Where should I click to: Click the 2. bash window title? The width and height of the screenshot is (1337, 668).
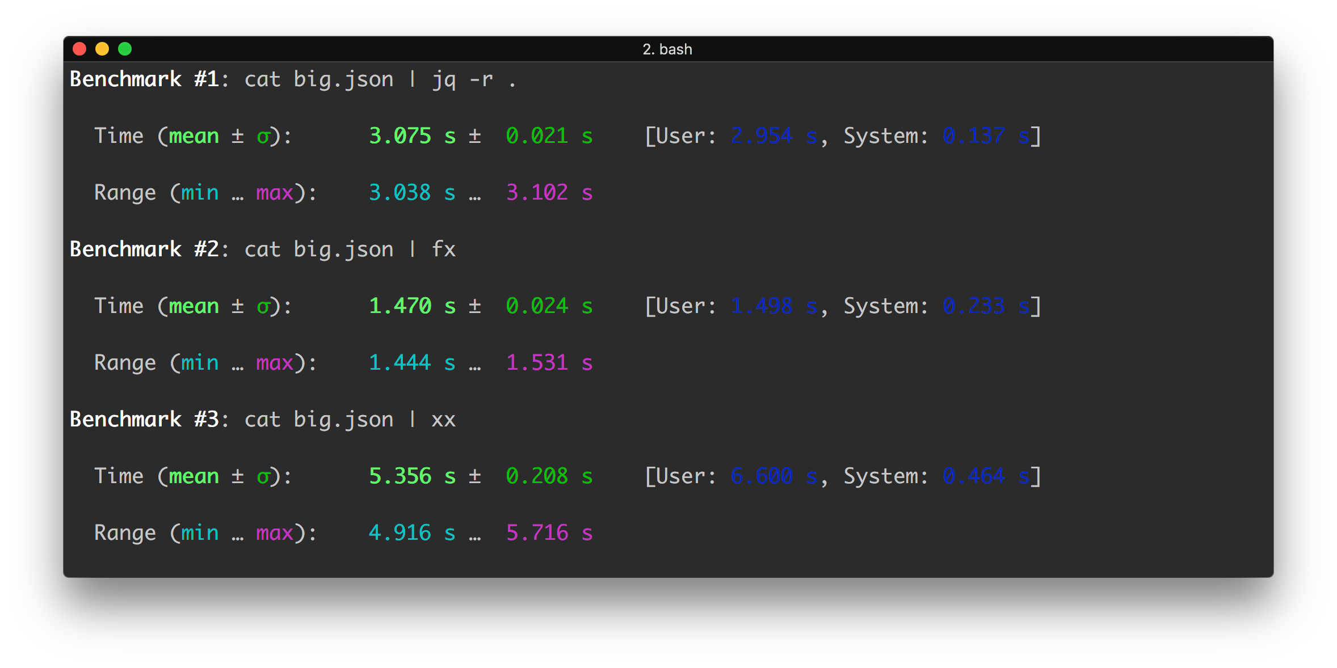667,49
